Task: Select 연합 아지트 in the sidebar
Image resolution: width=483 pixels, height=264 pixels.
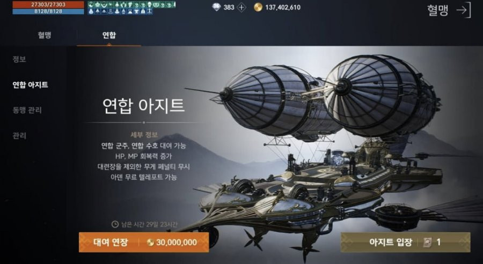Action: coord(30,85)
